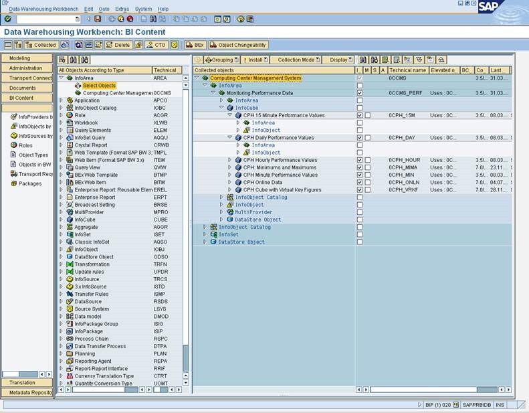Click the Packages icon in left sidebar
Screen dimensions: 529x413
tap(13, 183)
